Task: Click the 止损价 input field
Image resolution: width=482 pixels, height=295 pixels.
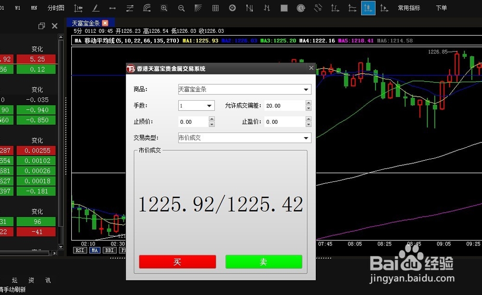Action: coord(193,122)
